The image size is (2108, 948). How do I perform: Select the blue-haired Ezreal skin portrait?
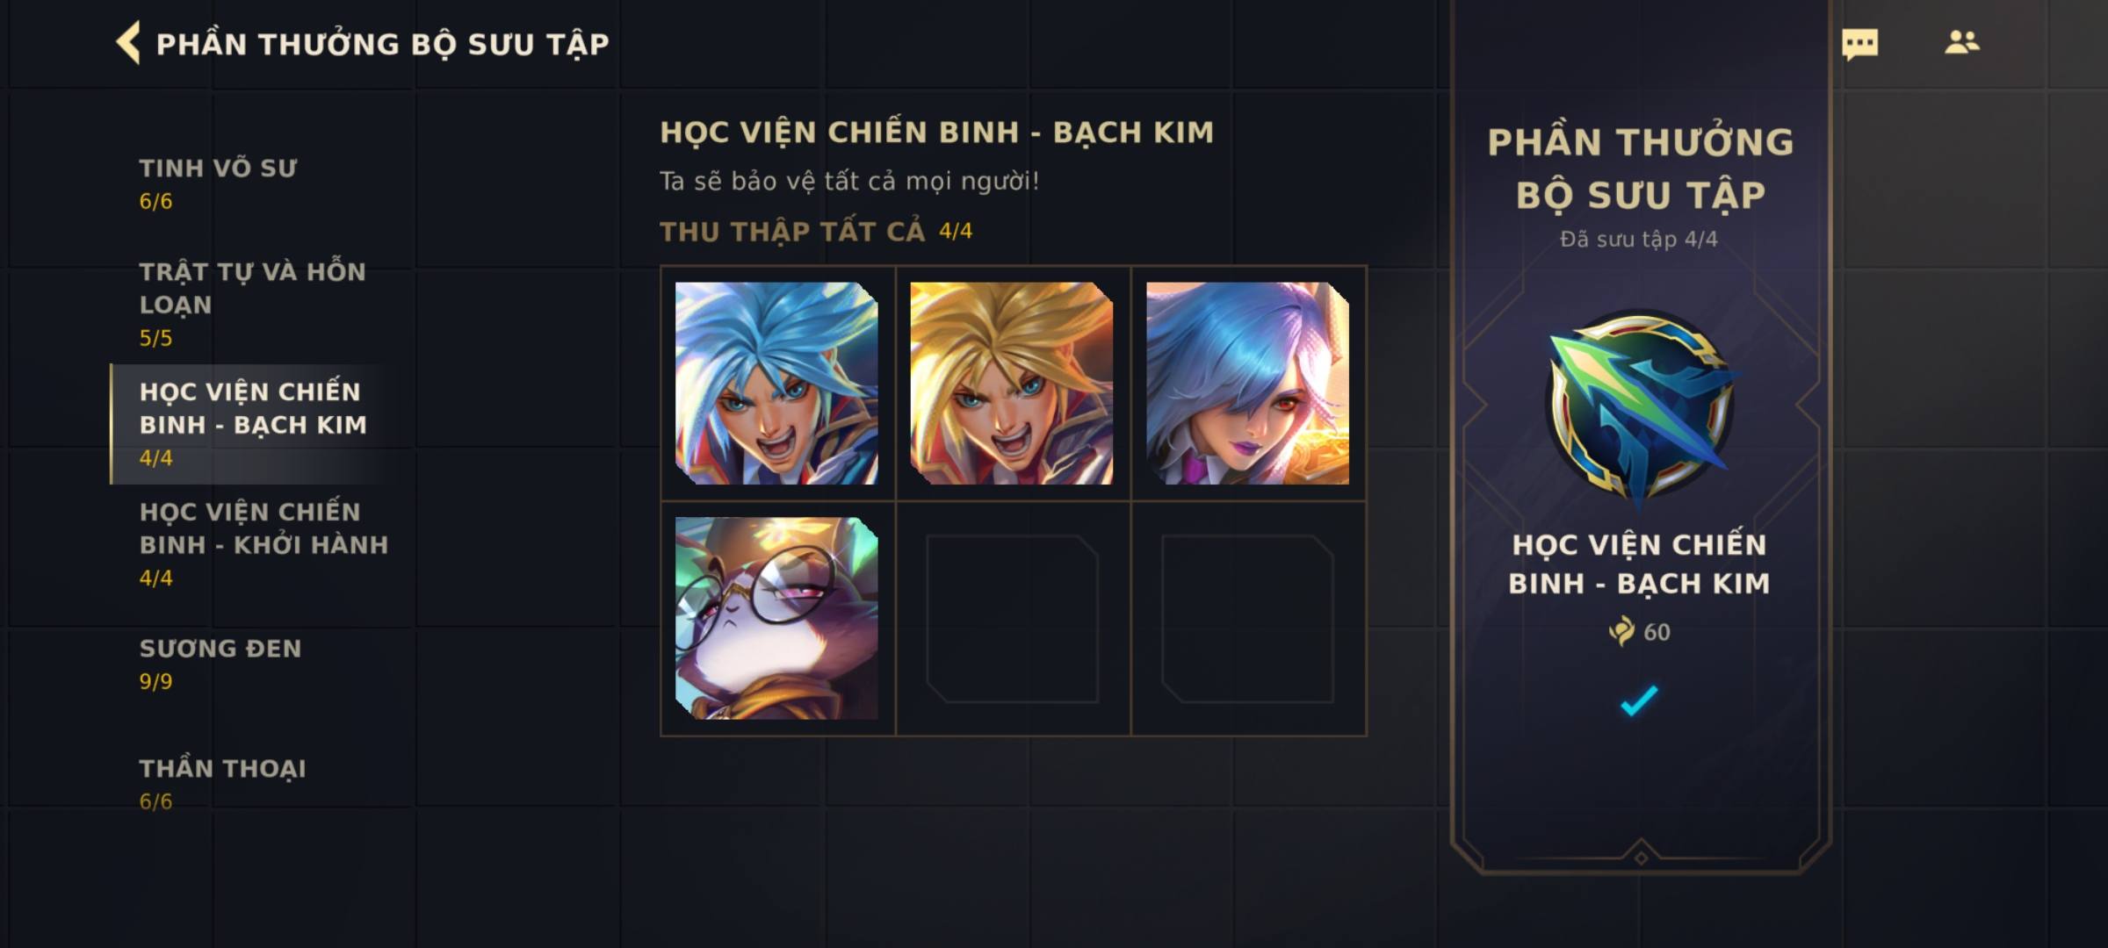776,383
